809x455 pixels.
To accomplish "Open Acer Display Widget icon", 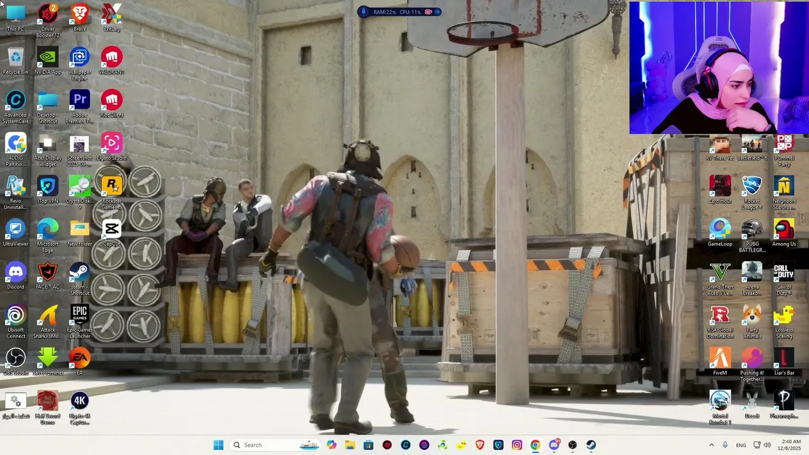I will pos(47,150).
